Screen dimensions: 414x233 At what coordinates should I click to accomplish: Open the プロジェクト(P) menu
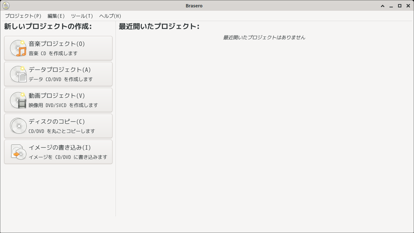click(x=23, y=16)
